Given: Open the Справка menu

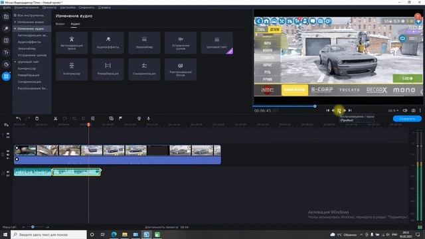Looking at the screenshot, I should [x=104, y=7].
